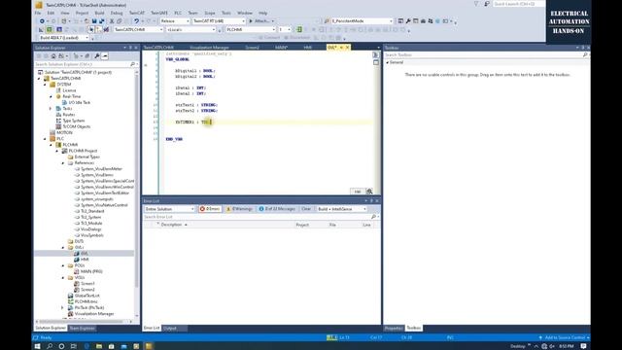Click the Attach... button
Screen dimensions: 622x350
tap(261, 21)
